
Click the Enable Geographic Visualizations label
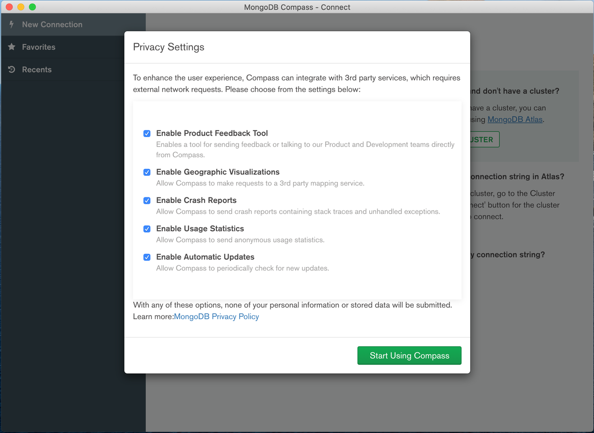pos(218,172)
